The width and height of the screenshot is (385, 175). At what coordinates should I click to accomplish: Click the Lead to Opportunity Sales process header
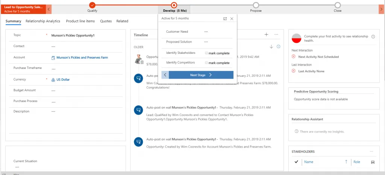click(24, 9)
